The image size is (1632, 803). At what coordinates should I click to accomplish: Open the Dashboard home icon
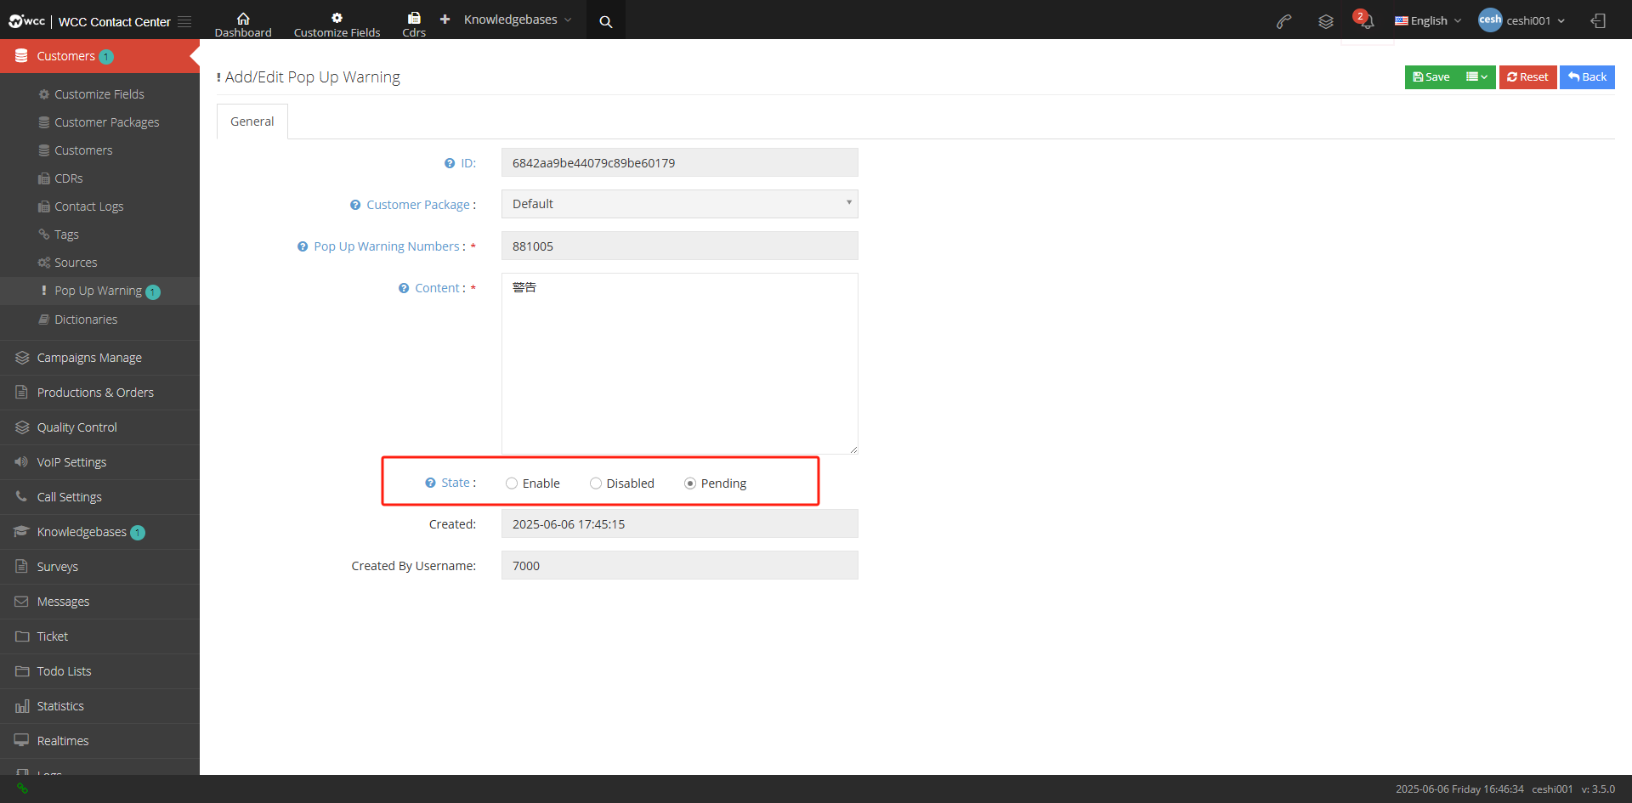click(243, 18)
